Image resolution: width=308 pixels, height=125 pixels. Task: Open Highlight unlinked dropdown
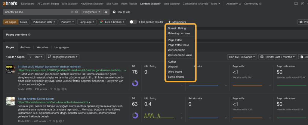point(63,57)
